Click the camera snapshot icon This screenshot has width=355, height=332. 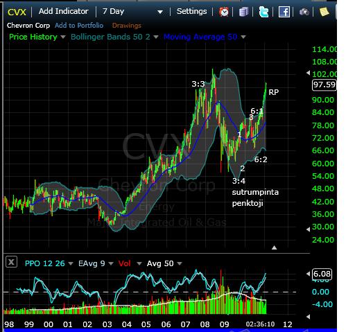pos(304,12)
